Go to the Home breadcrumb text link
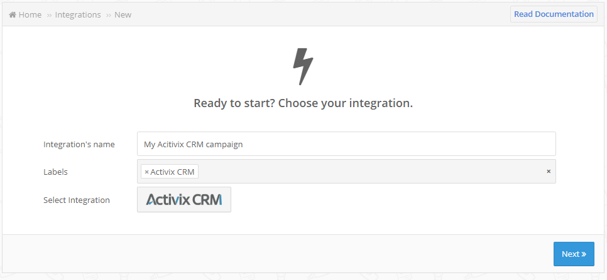This screenshot has width=607, height=280. click(30, 14)
